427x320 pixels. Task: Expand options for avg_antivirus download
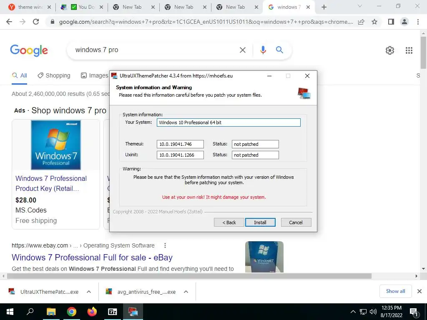click(x=186, y=292)
